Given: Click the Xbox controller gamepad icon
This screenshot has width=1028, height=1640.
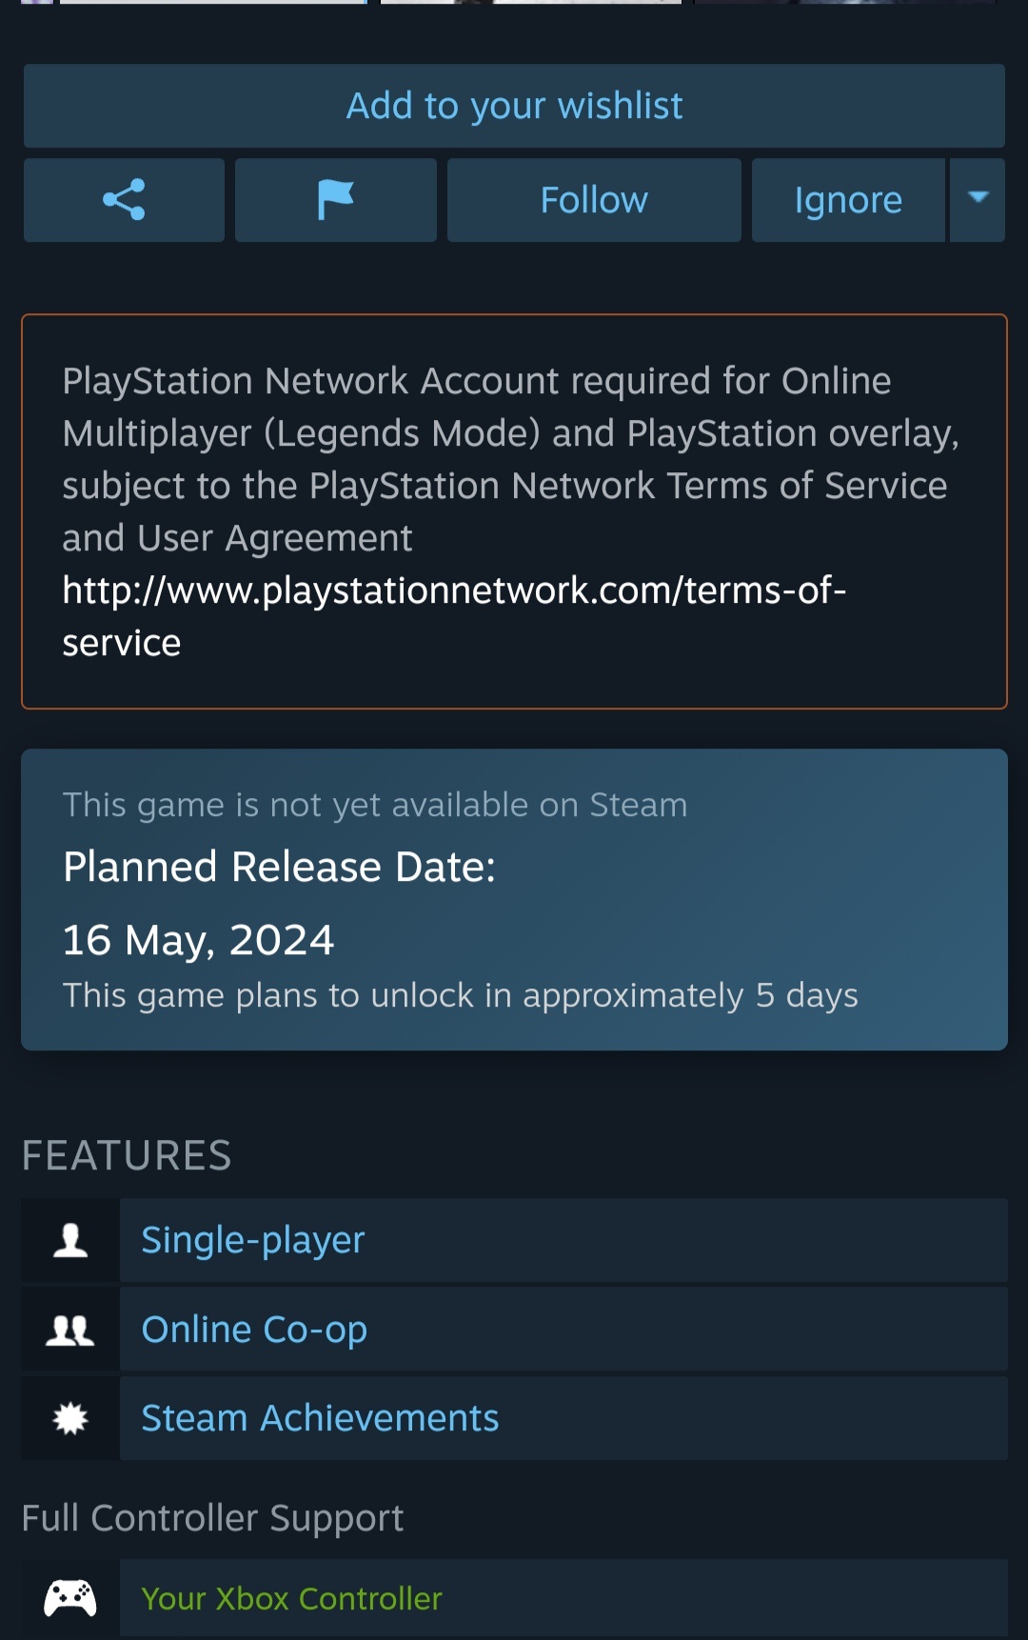Looking at the screenshot, I should pos(70,1598).
